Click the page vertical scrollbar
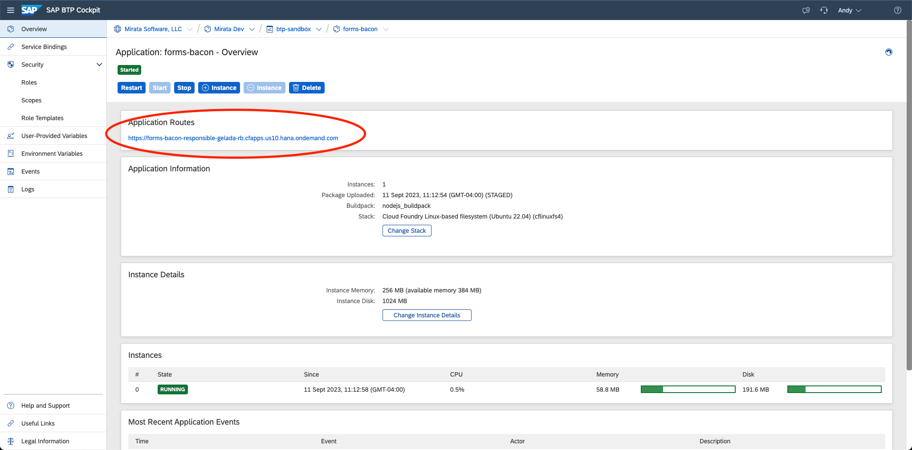 [909, 195]
